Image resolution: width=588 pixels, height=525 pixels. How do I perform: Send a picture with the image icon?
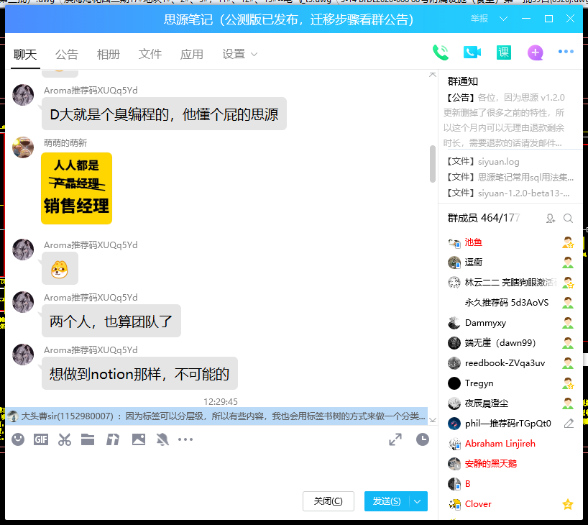click(x=139, y=439)
